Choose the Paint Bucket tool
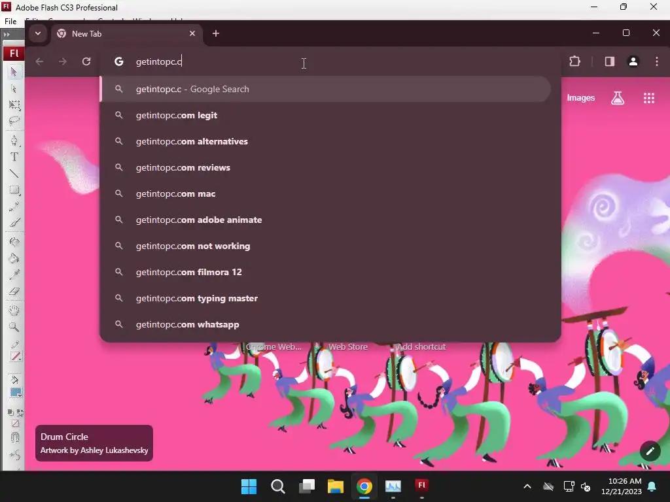This screenshot has height=502, width=670. point(14,258)
